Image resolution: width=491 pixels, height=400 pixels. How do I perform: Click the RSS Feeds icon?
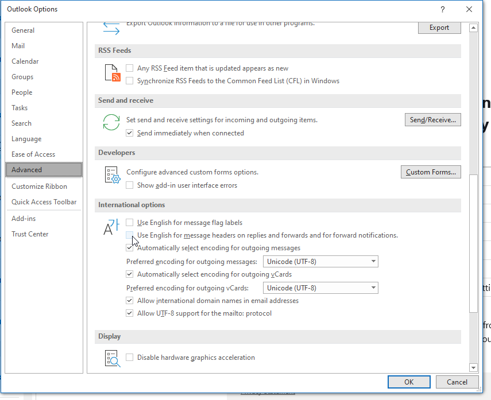point(112,72)
